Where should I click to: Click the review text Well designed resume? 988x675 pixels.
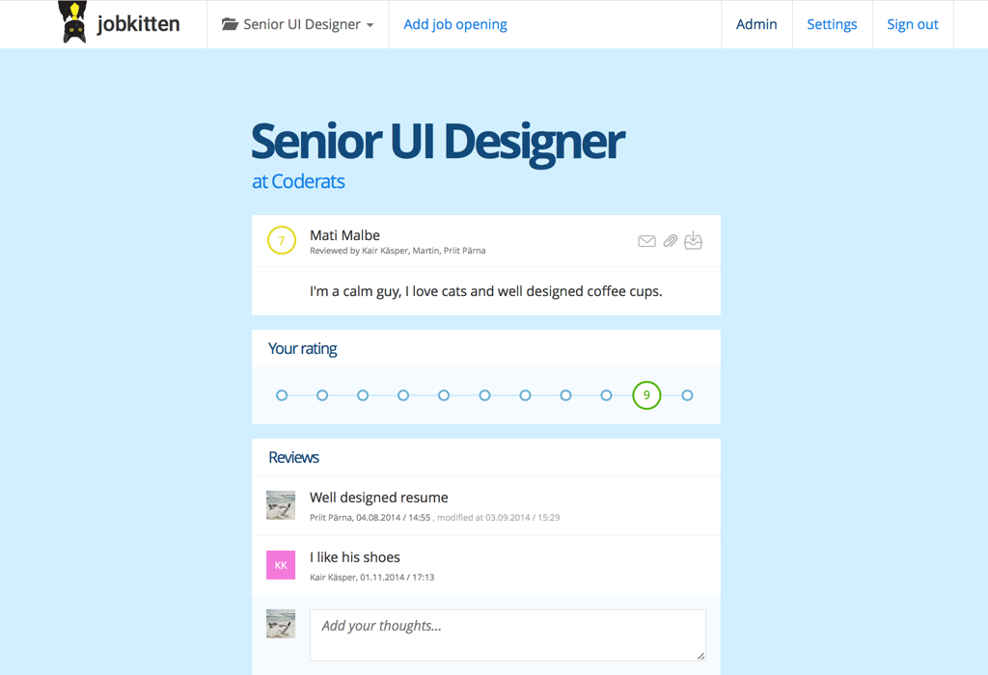pyautogui.click(x=378, y=498)
